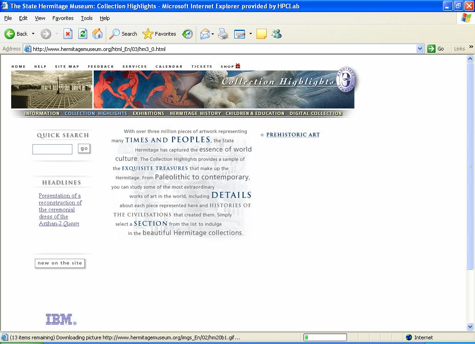Viewport: 475px width, 344px height.
Task: Click the HELP link in top navigation
Action: [x=40, y=66]
